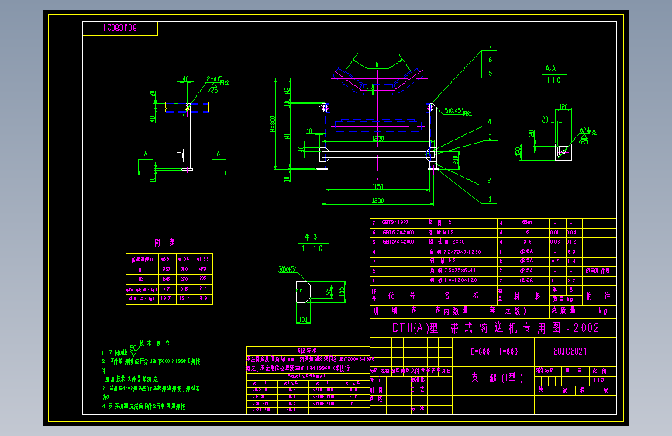This screenshot has width=672, height=436.
Task: Select the 30X45° chamfer annotation
Action: (287, 269)
